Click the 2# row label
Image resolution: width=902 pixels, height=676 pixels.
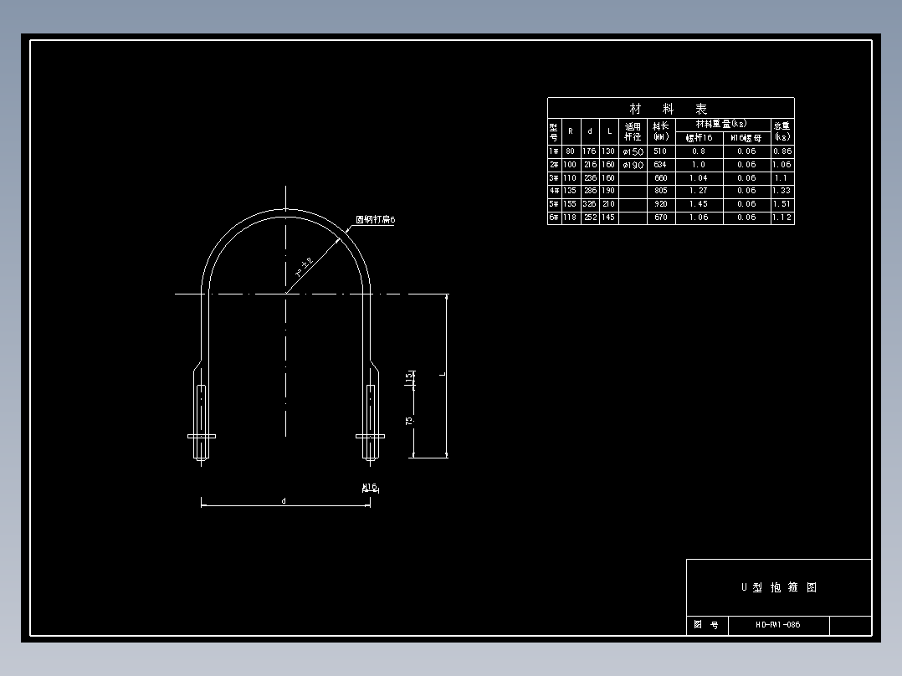(553, 165)
